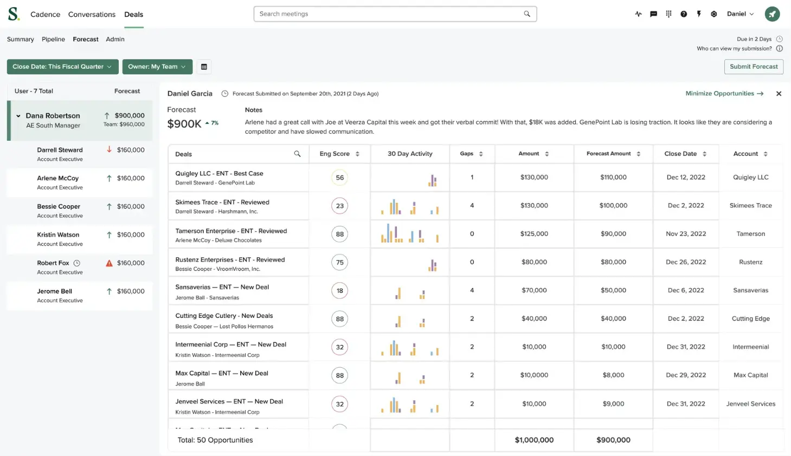The image size is (791, 456).
Task: Open the Quigley LLC - ENT - Best Case deal
Action: (219, 173)
